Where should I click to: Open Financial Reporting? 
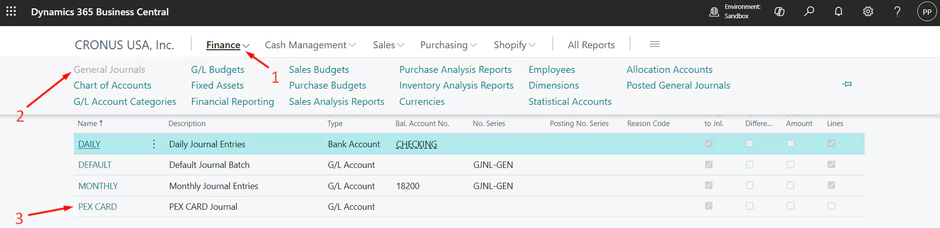(x=232, y=101)
